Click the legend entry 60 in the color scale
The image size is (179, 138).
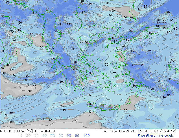[45, 136]
